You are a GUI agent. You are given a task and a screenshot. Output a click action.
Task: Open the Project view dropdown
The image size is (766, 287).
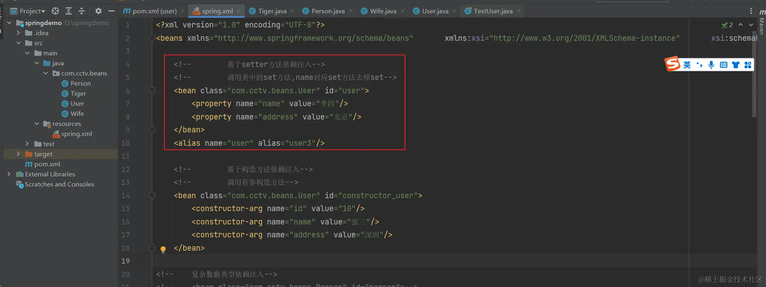27,11
